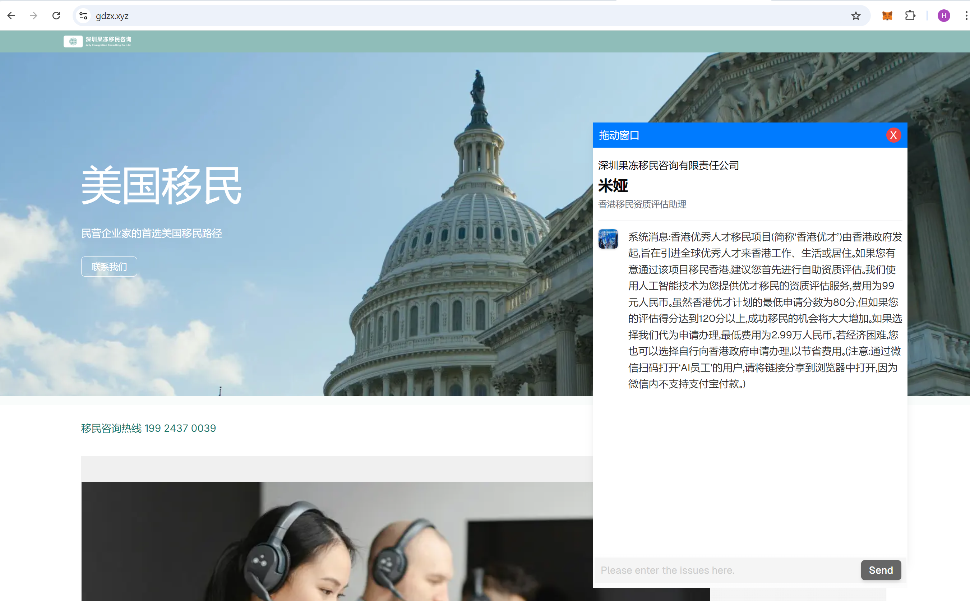970x601 pixels.
Task: Reload the gdzx.xyz page
Action: coord(56,15)
